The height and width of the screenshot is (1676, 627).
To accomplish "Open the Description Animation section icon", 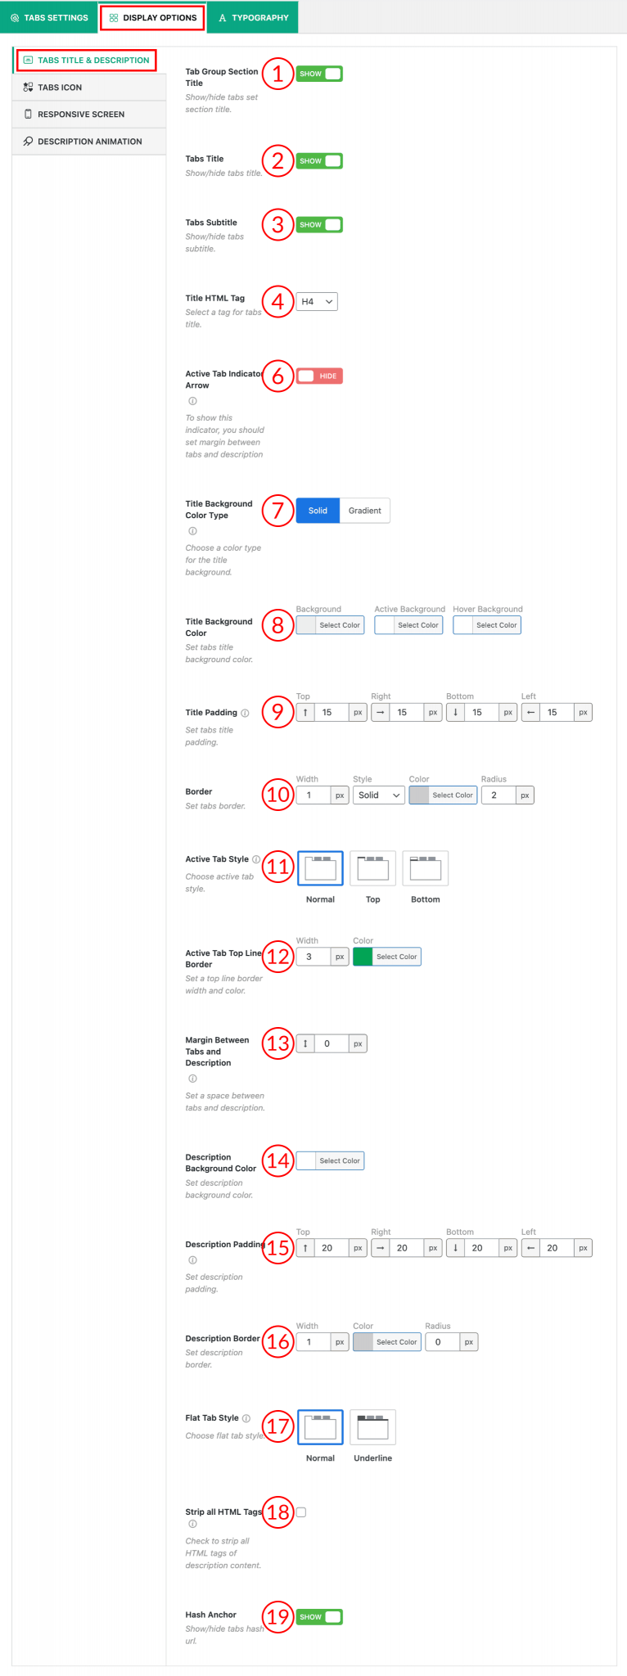I will point(27,141).
